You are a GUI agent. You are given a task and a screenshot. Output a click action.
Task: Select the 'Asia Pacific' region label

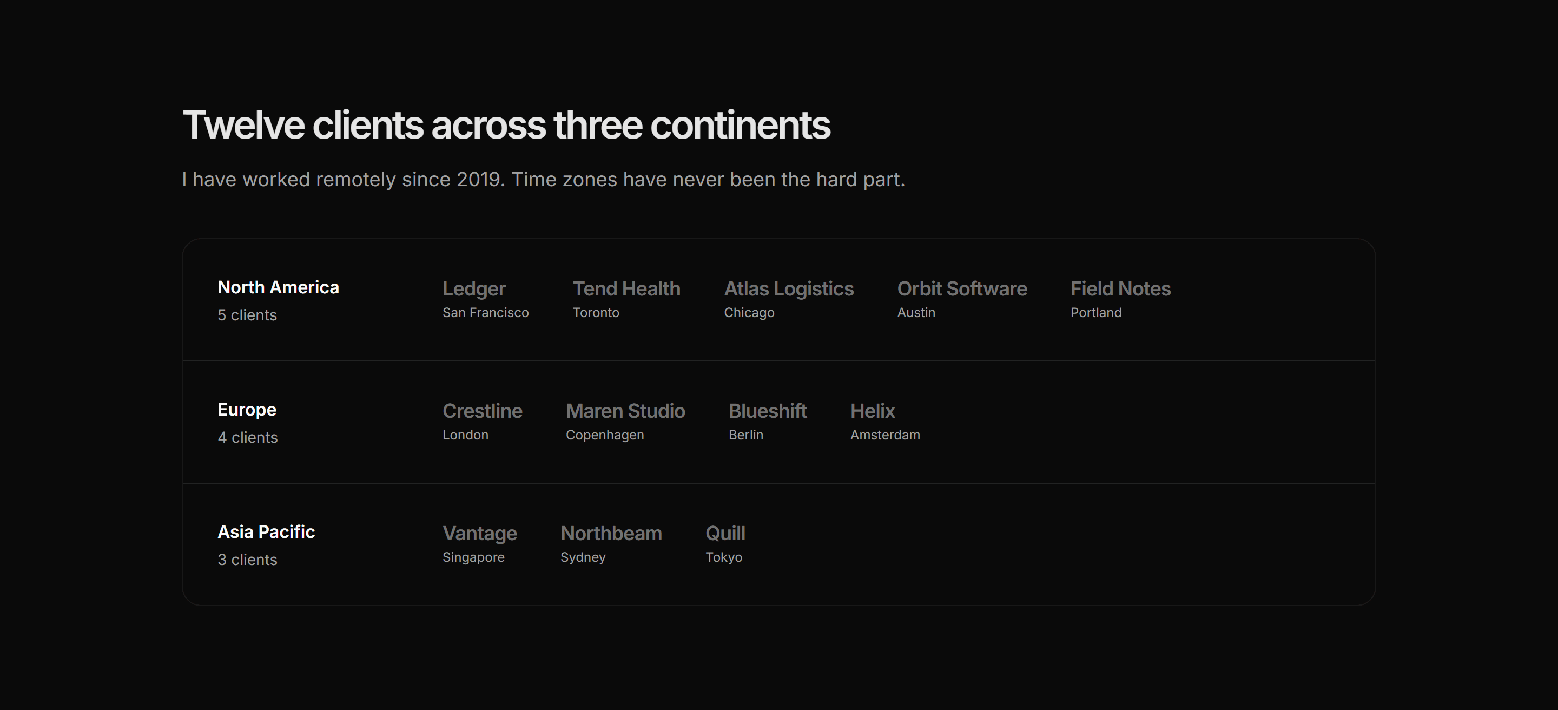[x=266, y=532]
